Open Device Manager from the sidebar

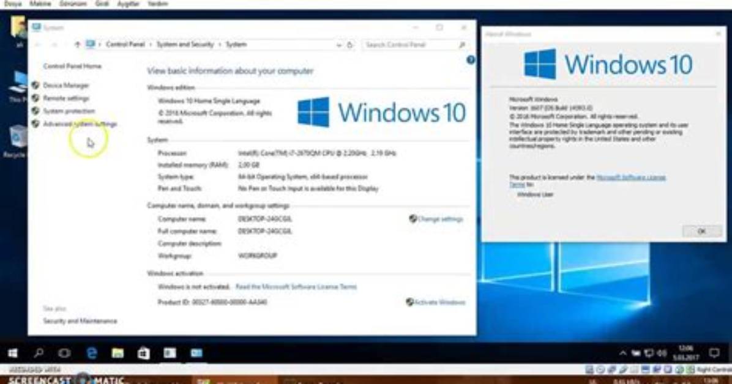(x=66, y=86)
